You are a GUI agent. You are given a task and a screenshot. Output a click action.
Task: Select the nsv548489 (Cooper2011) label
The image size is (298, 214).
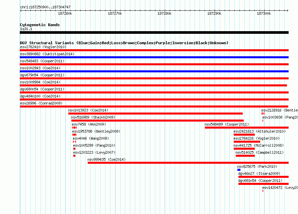pos(227,124)
